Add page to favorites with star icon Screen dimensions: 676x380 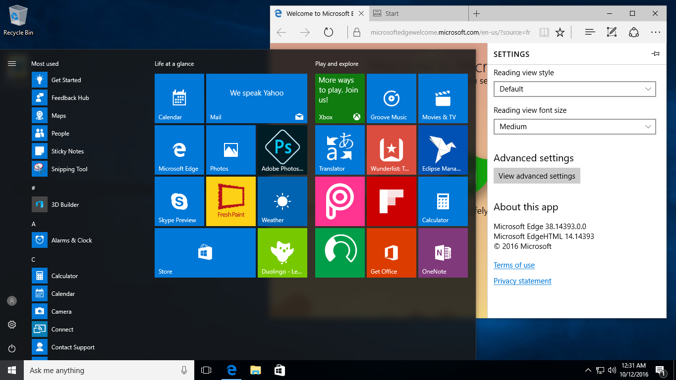(560, 32)
